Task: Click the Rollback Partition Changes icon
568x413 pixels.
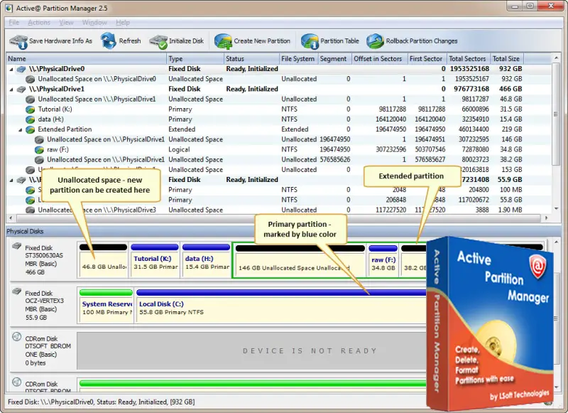Action: (375, 41)
